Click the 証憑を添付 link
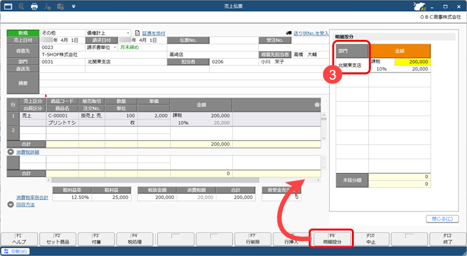The image size is (467, 256). 154,33
